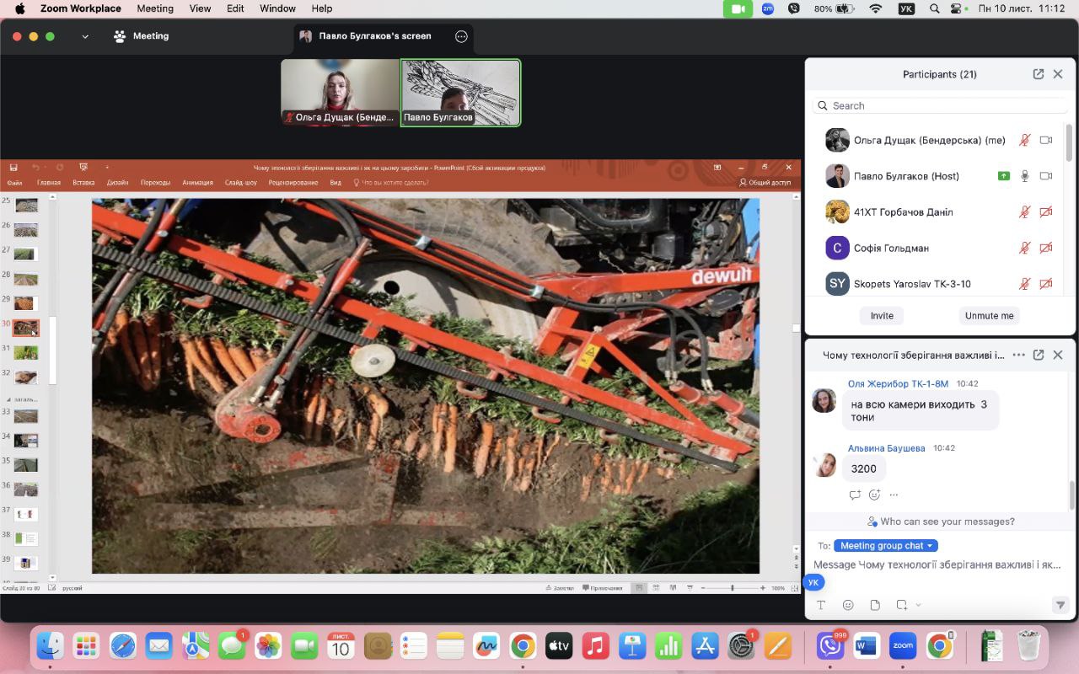Click the participants Search field

pyautogui.click(x=940, y=105)
